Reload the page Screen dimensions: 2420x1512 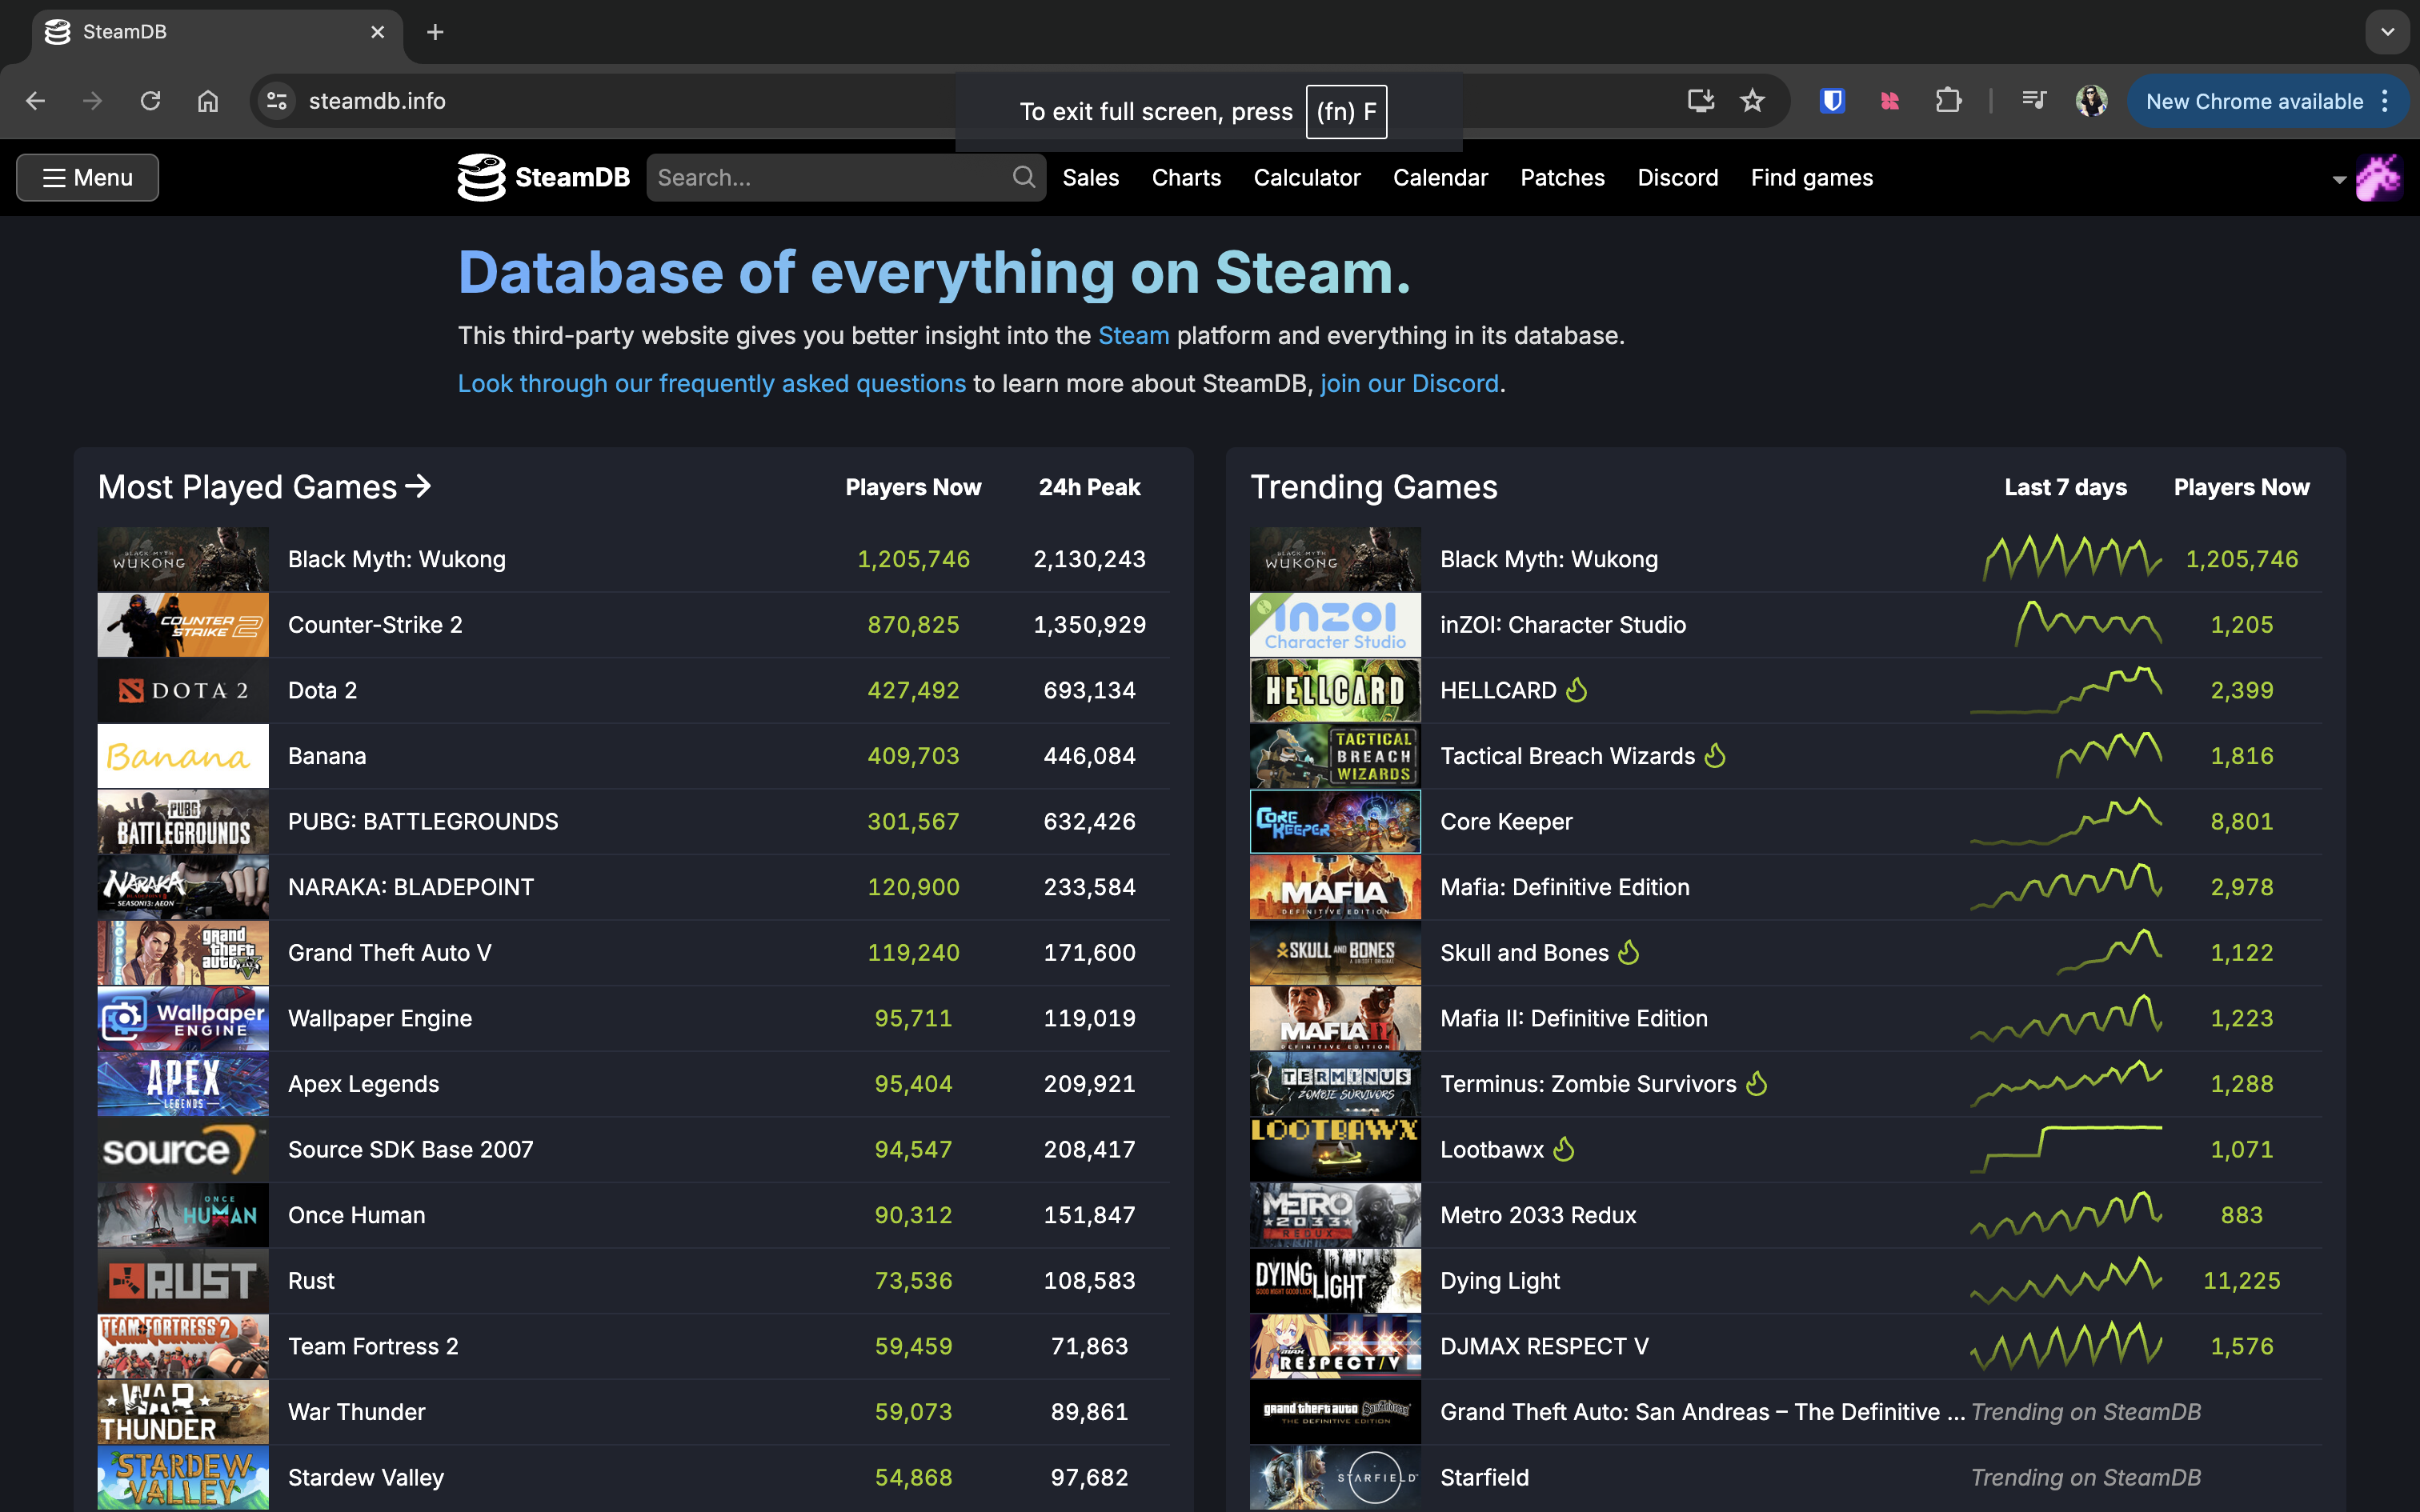point(150,101)
